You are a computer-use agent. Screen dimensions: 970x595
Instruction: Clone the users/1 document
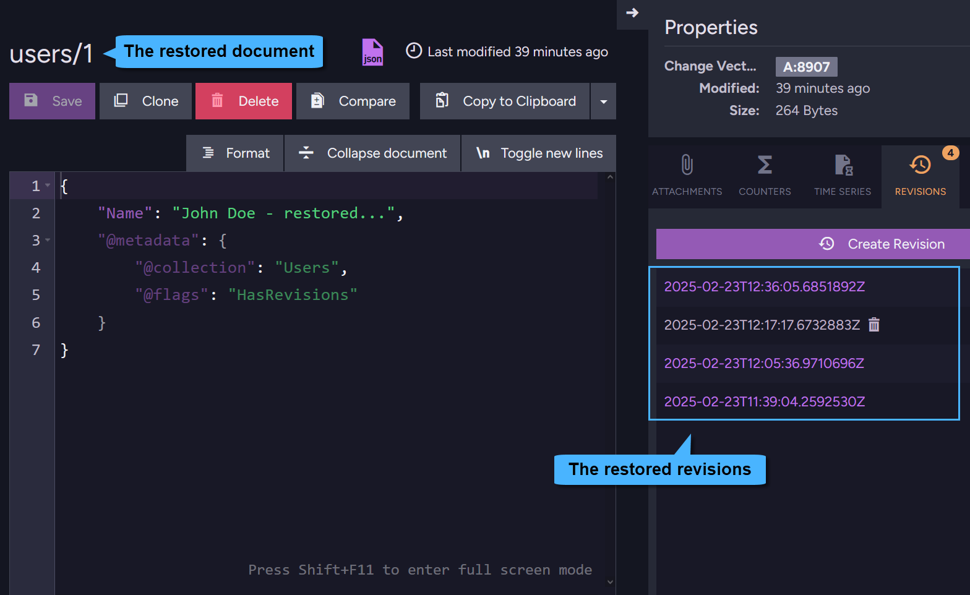pyautogui.click(x=145, y=101)
